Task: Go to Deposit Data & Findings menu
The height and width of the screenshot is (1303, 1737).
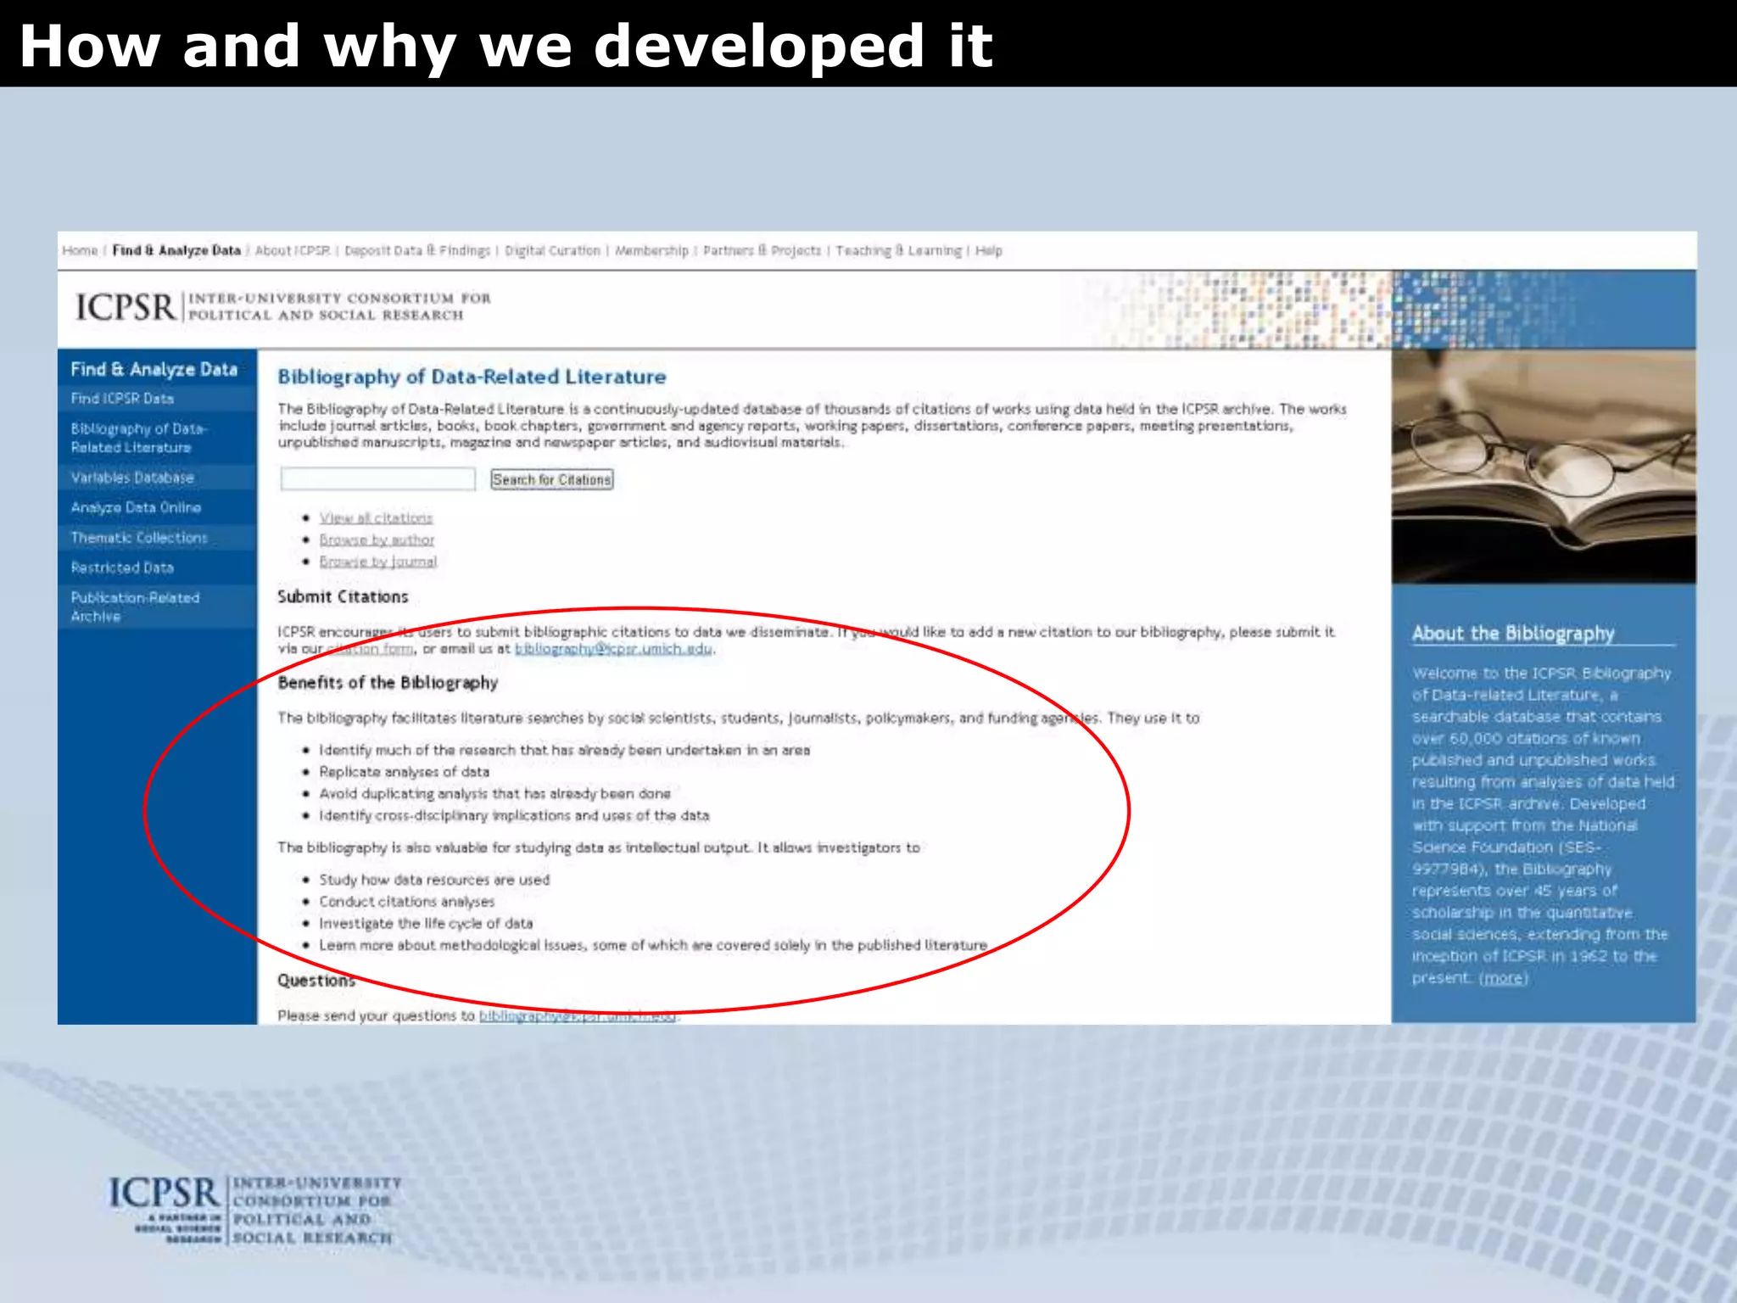Action: [x=417, y=250]
